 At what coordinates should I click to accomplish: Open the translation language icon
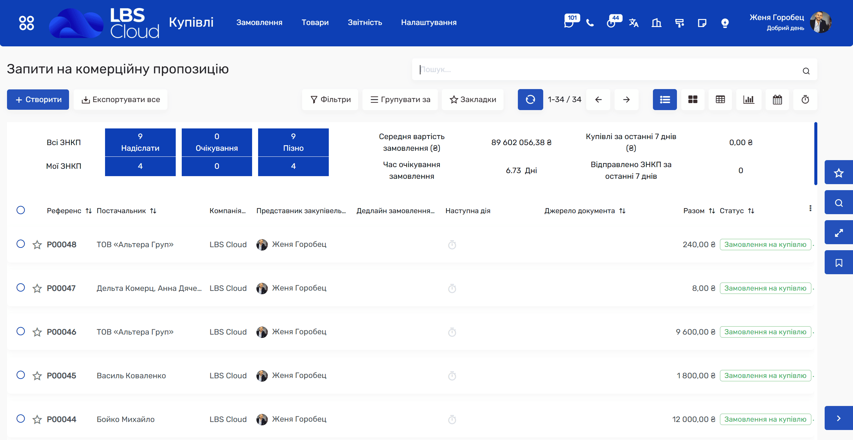(x=634, y=23)
